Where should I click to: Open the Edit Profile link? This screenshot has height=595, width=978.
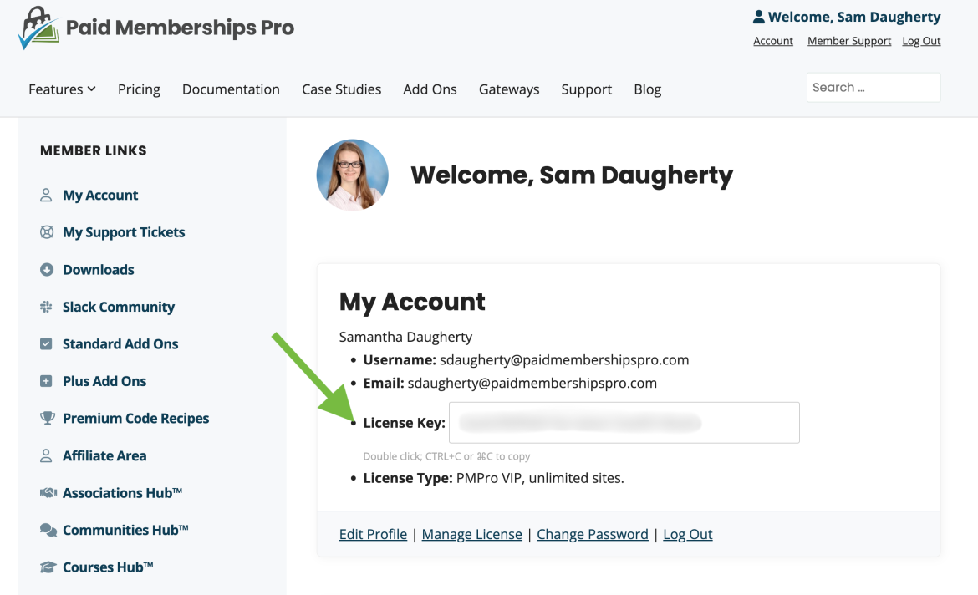point(373,533)
